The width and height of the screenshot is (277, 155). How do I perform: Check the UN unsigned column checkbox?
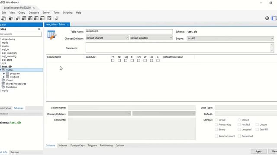(x=138, y=60)
